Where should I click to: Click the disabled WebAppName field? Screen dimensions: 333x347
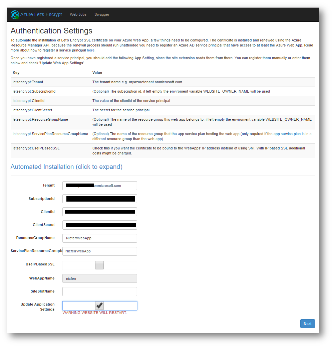[x=100, y=278]
